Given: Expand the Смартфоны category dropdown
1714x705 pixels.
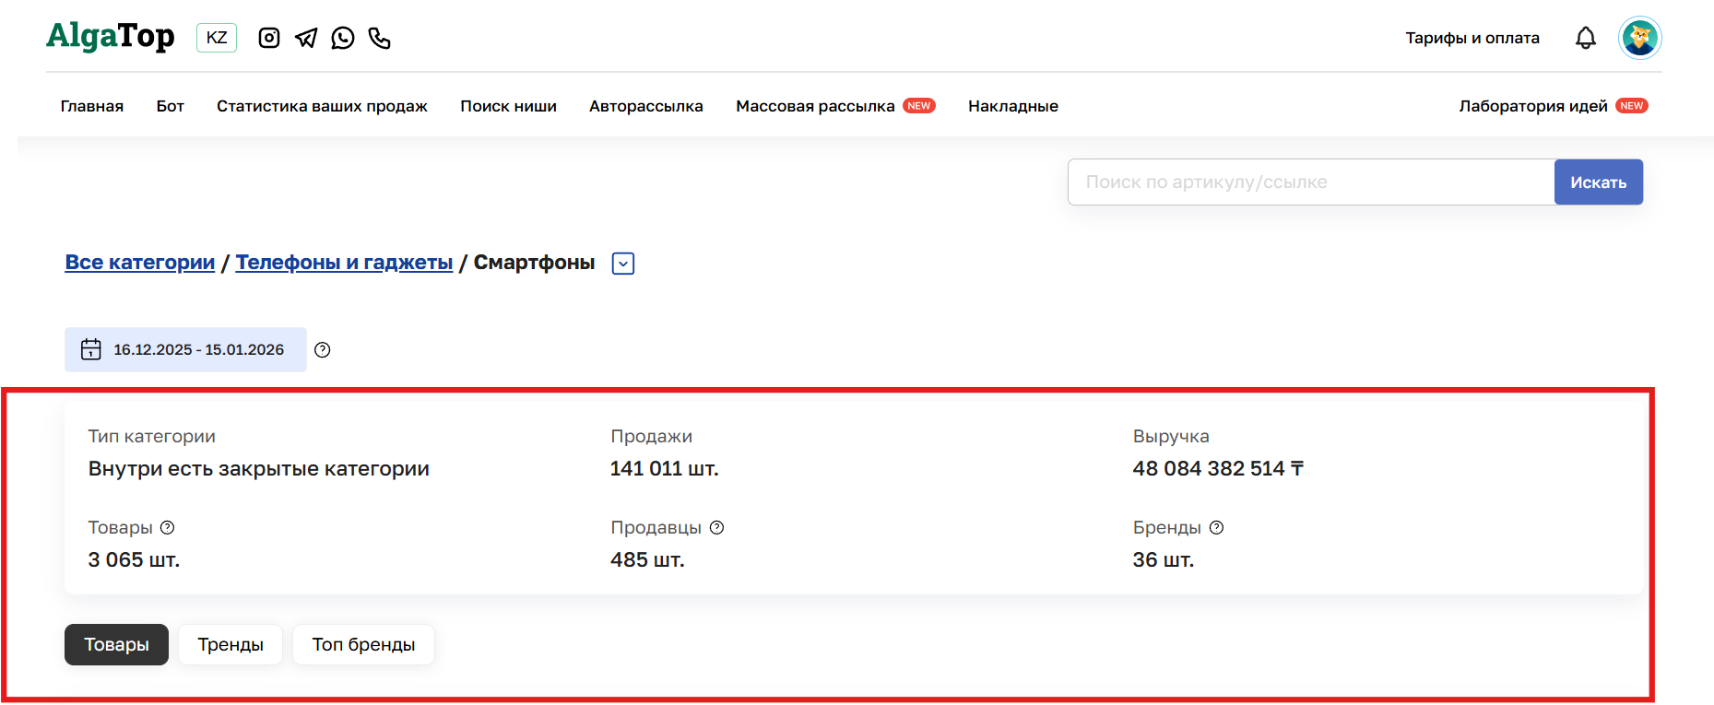Looking at the screenshot, I should pos(623,264).
